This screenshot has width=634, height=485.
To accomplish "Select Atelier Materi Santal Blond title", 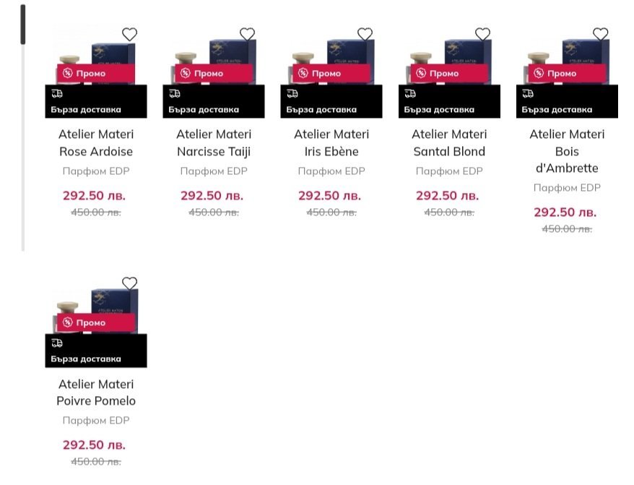I will click(449, 143).
